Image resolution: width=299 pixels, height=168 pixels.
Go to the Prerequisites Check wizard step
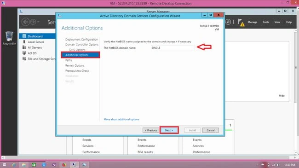[x=77, y=70]
